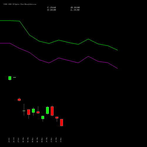Click the close value C: 19.60

tap(51, 8)
